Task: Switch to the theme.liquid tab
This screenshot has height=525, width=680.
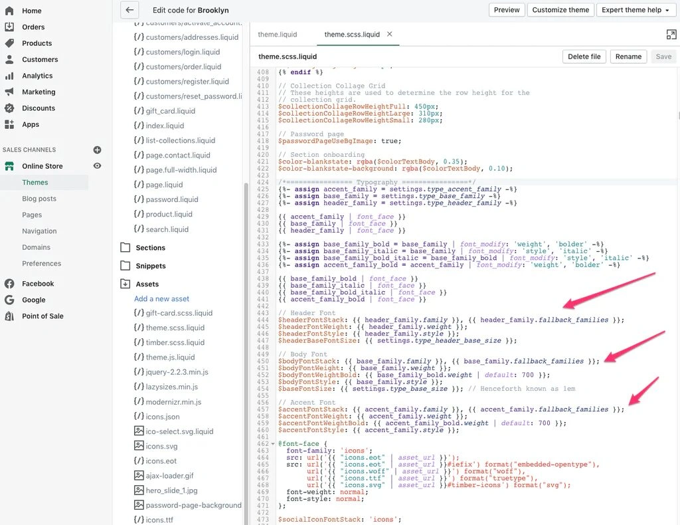Action: pos(278,35)
